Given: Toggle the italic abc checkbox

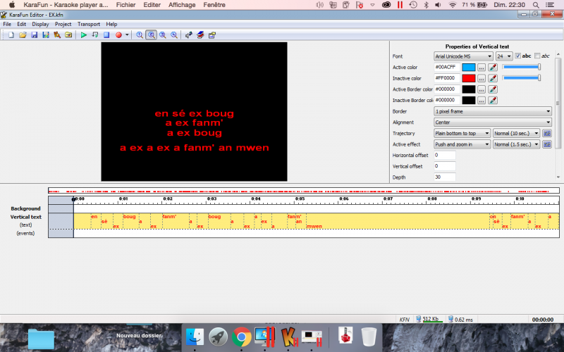Looking at the screenshot, I should click(537, 56).
